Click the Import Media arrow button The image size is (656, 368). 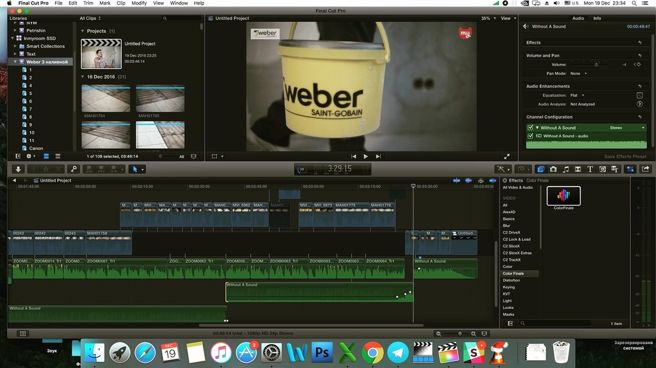(x=18, y=169)
